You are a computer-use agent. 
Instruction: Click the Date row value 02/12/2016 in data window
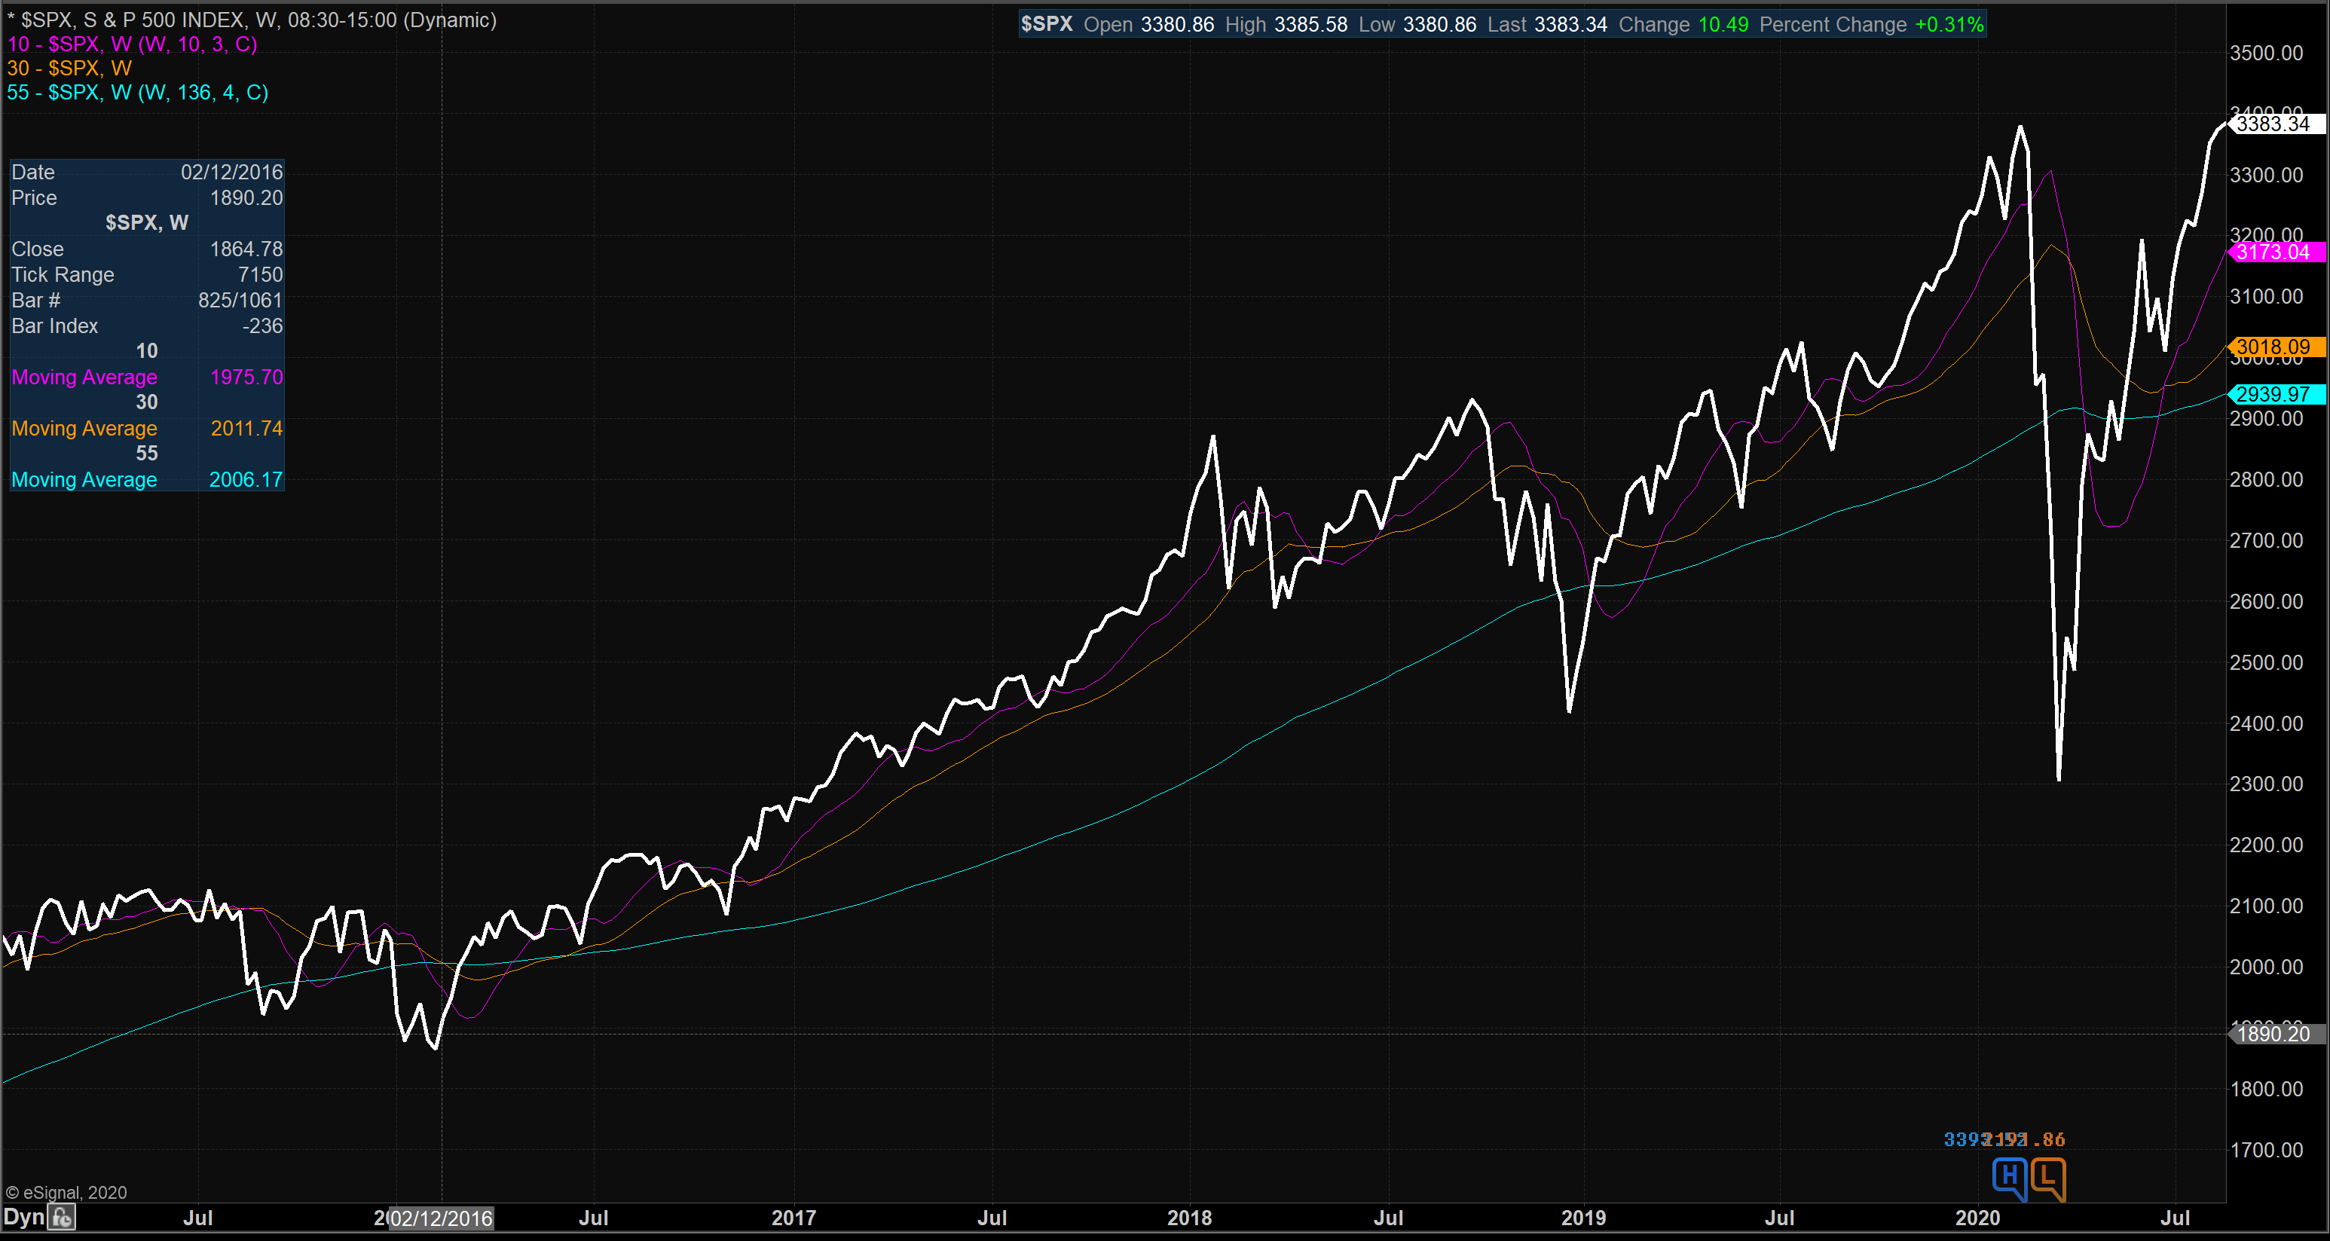pos(231,172)
